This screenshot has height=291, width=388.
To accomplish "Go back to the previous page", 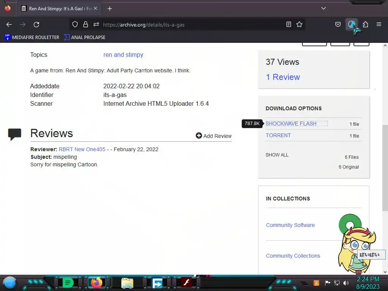I will tap(9, 25).
